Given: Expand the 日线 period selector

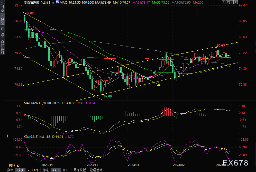Looking at the screenshot, I should point(14,166).
